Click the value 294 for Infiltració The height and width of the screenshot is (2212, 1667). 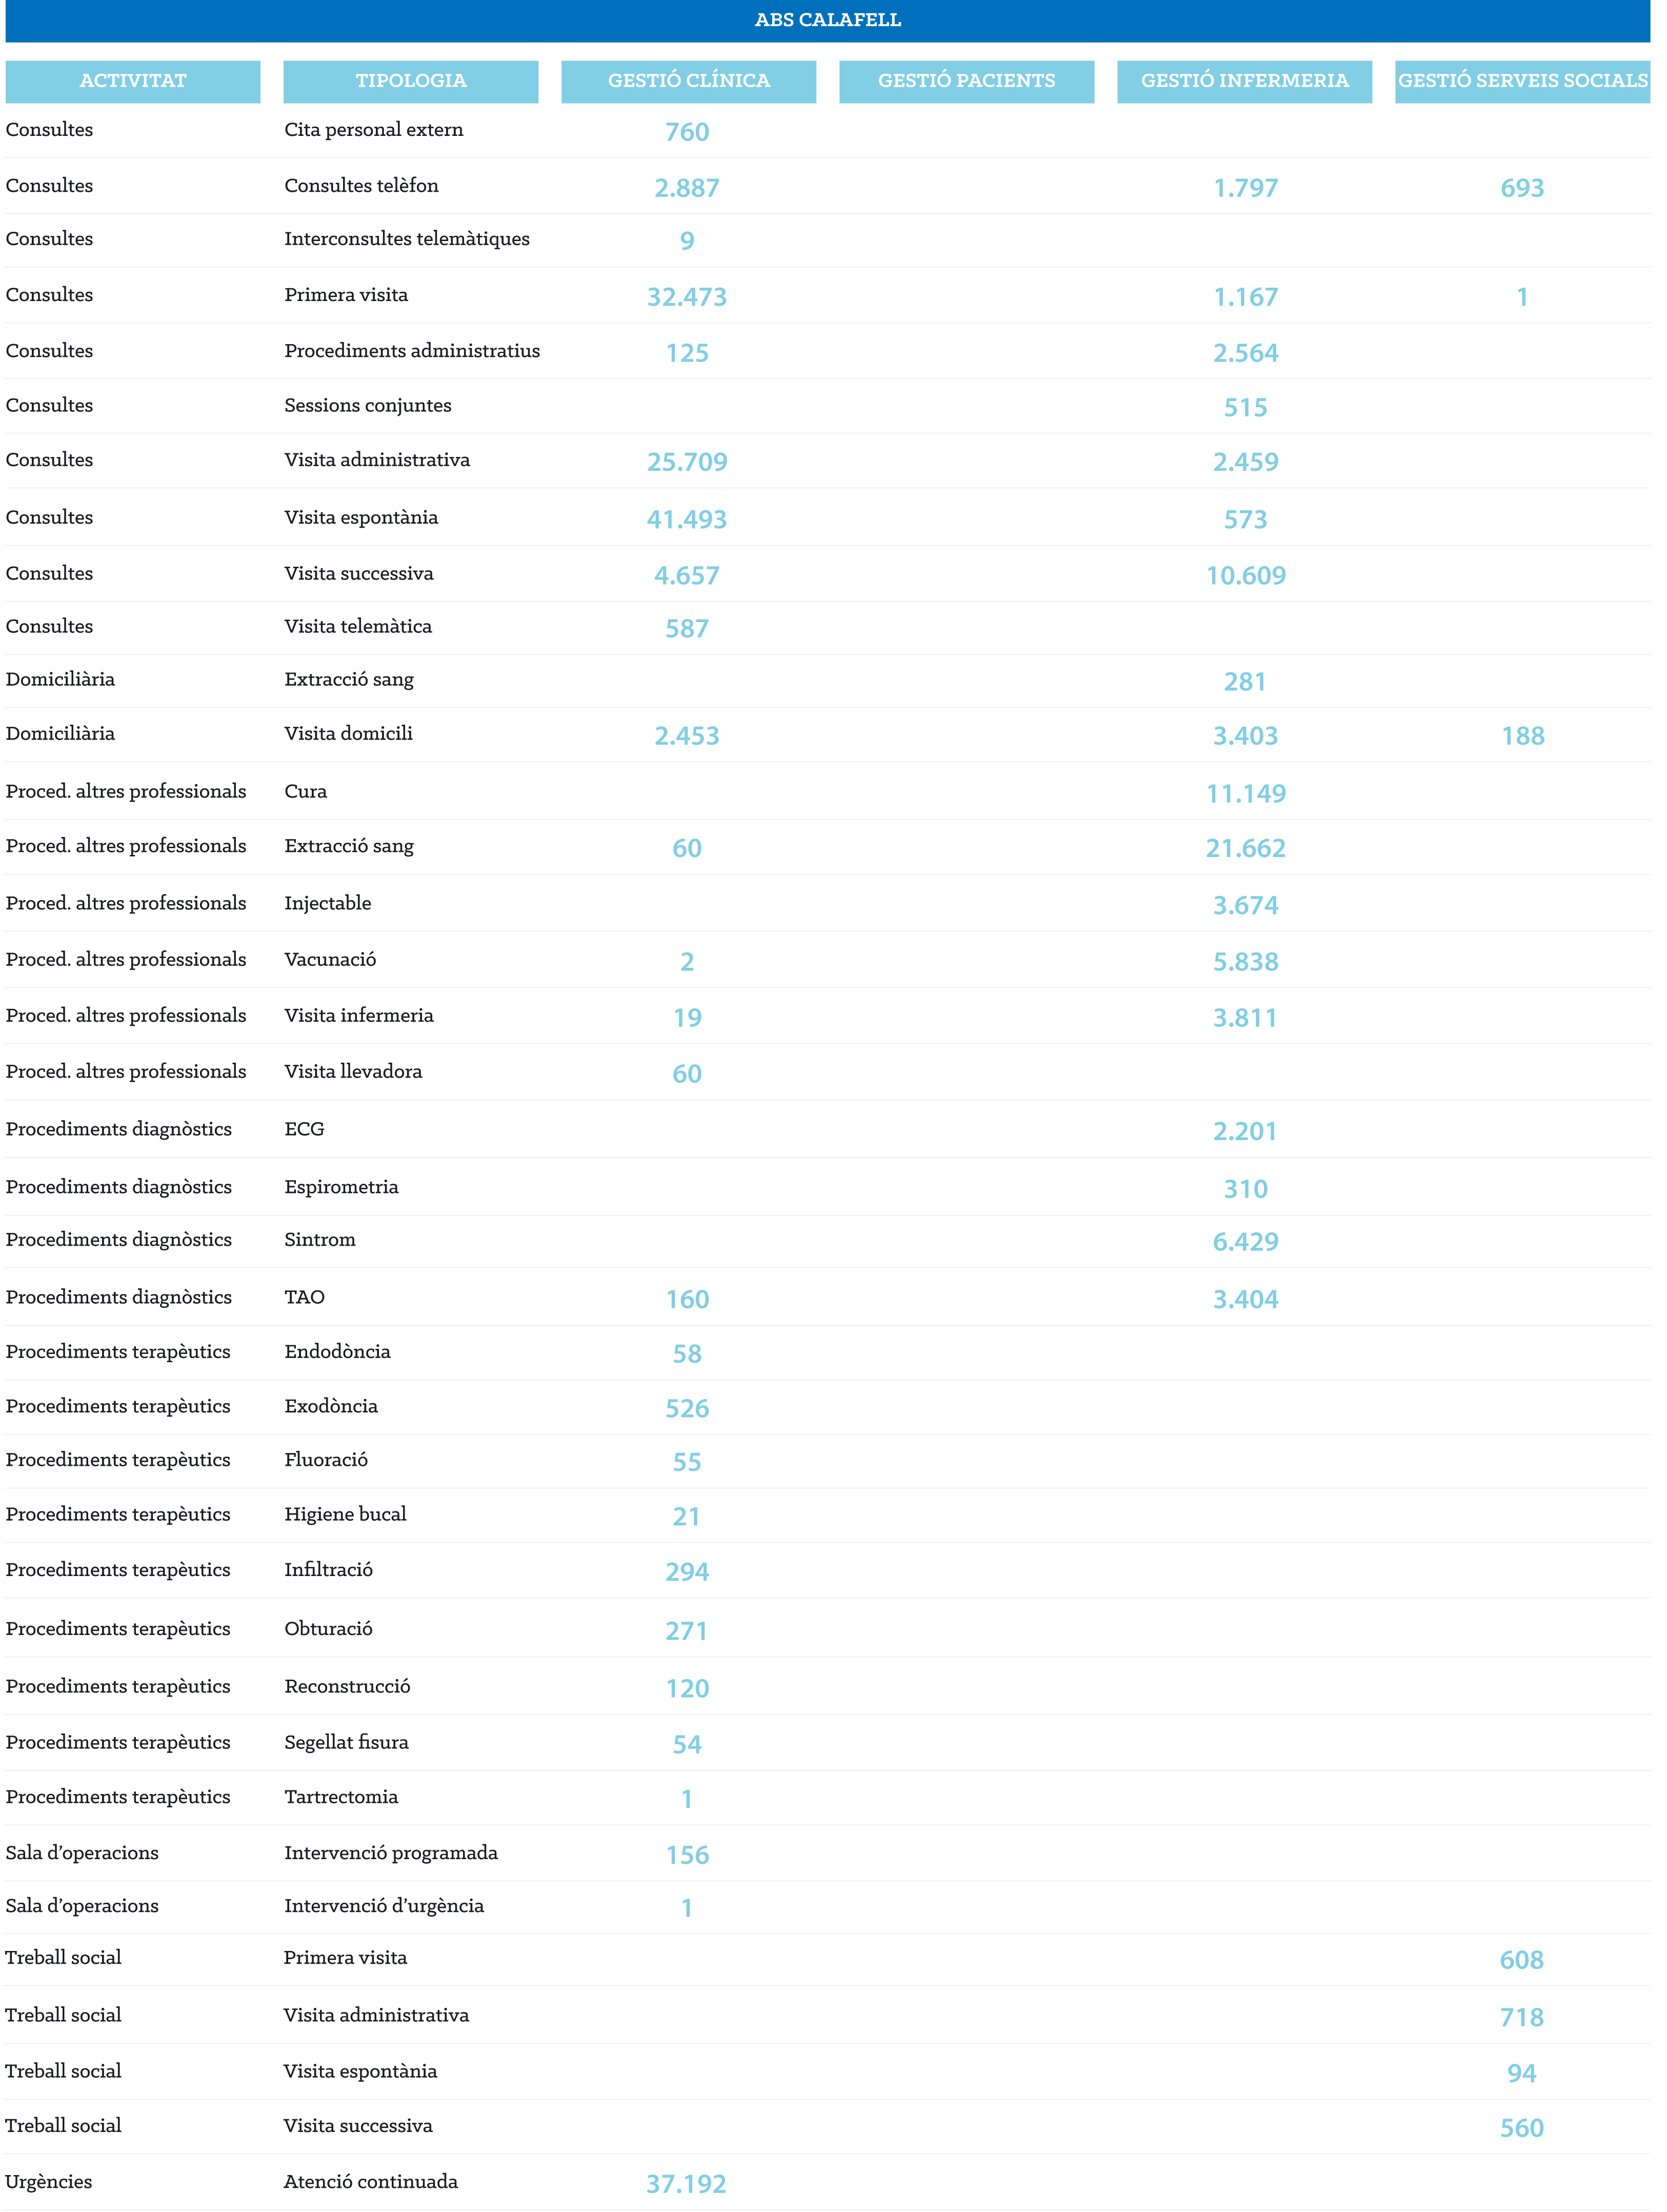click(687, 1572)
